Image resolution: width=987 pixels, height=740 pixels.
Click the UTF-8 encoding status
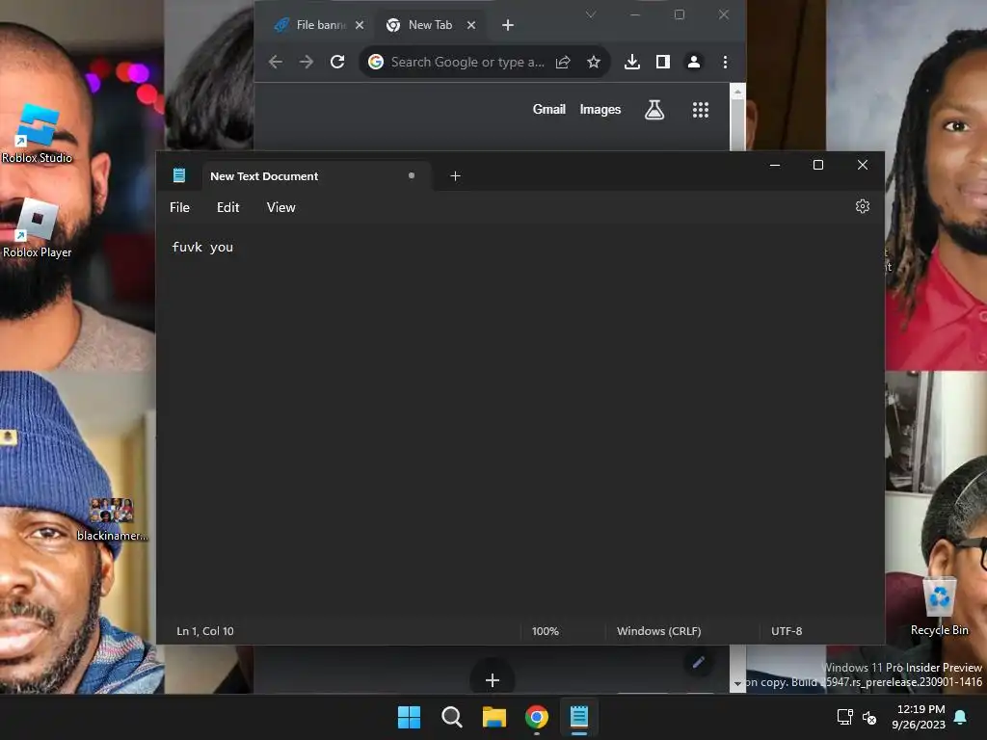click(x=787, y=630)
